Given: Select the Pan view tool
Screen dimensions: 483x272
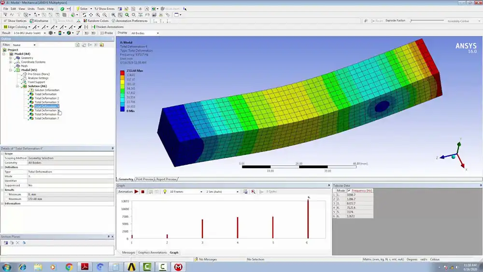Looking at the screenshot, I should pos(91,15).
